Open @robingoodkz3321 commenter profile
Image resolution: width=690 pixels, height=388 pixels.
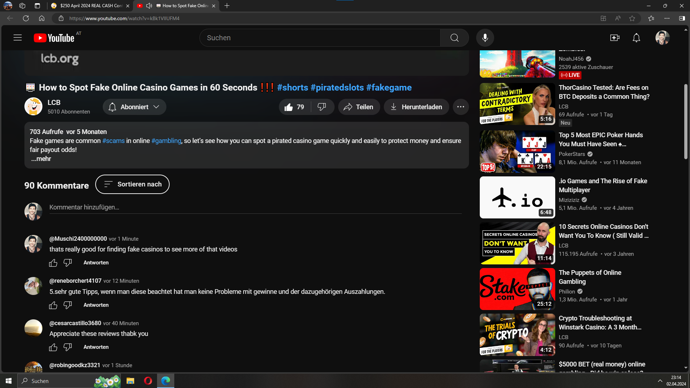click(x=75, y=365)
